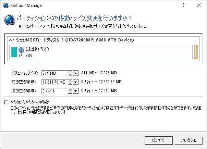This screenshot has width=207, height=149.
Task: Increase ボリュームサイズ with up spinner arrow
Action: click(70, 72)
